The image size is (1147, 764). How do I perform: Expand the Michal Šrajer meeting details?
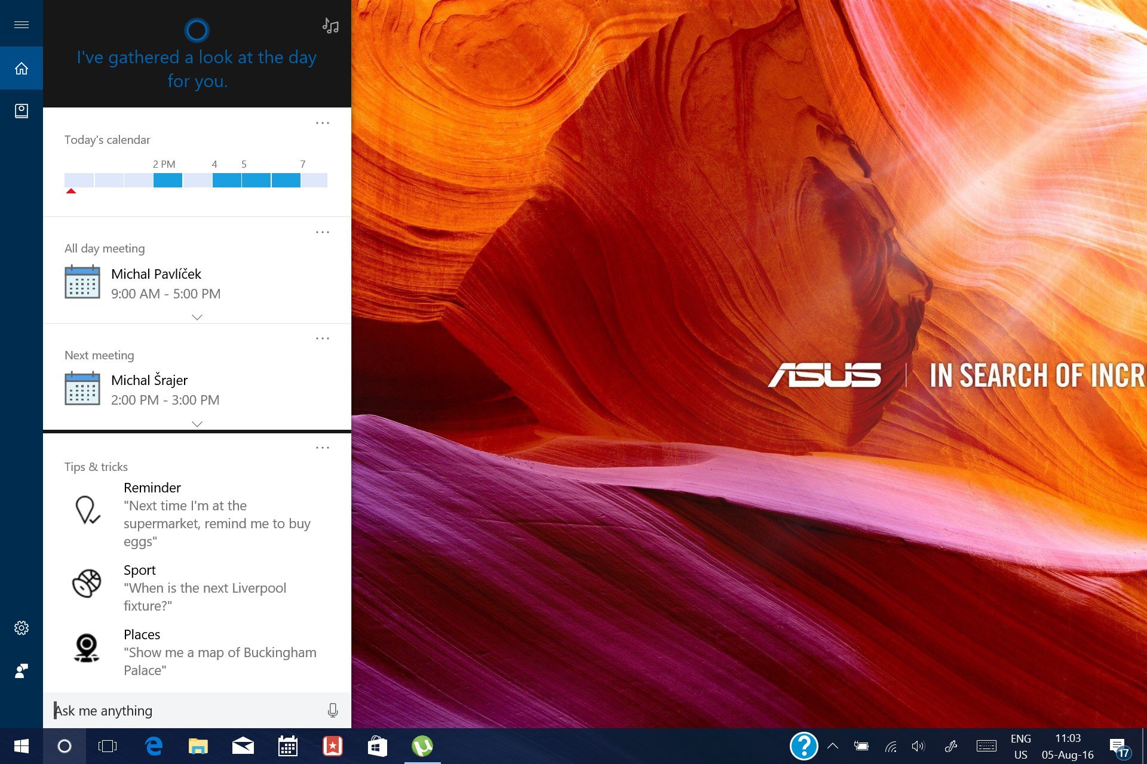pyautogui.click(x=197, y=424)
